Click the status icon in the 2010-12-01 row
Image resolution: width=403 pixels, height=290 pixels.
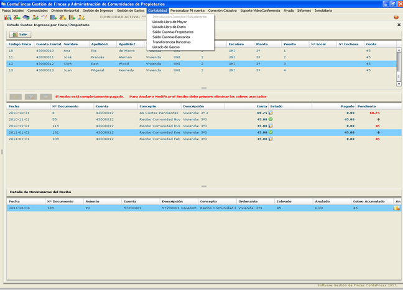[271, 126]
